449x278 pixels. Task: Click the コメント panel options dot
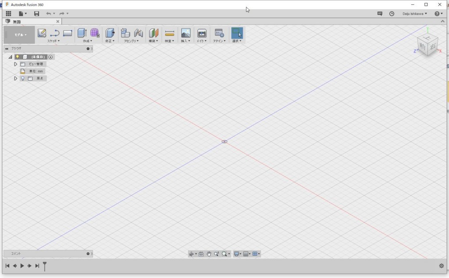88,253
